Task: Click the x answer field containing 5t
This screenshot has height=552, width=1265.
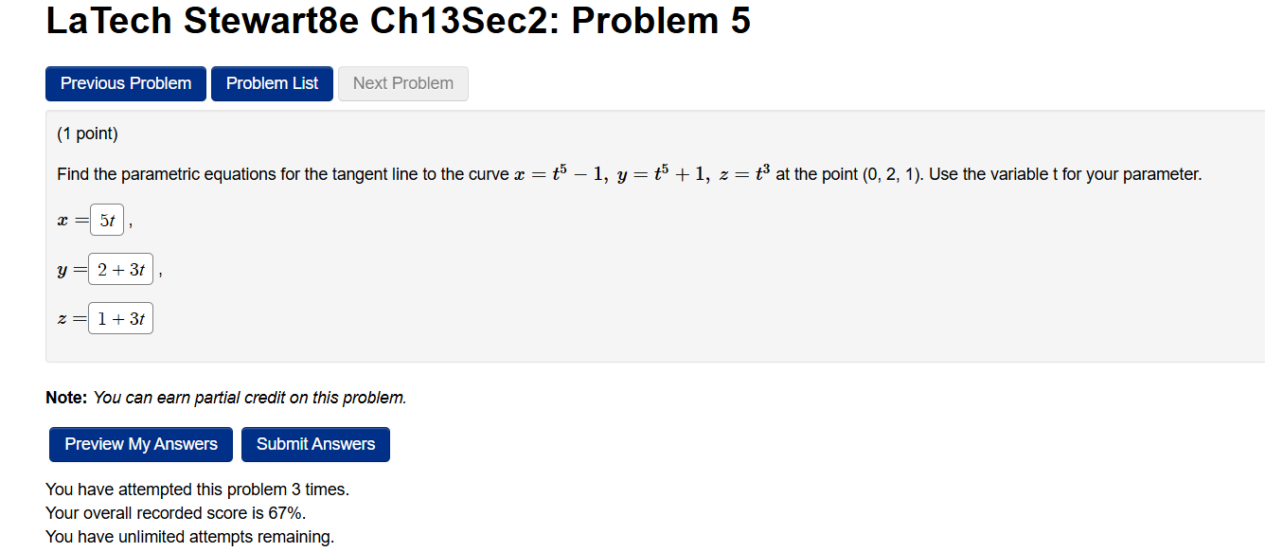Action: pyautogui.click(x=106, y=219)
